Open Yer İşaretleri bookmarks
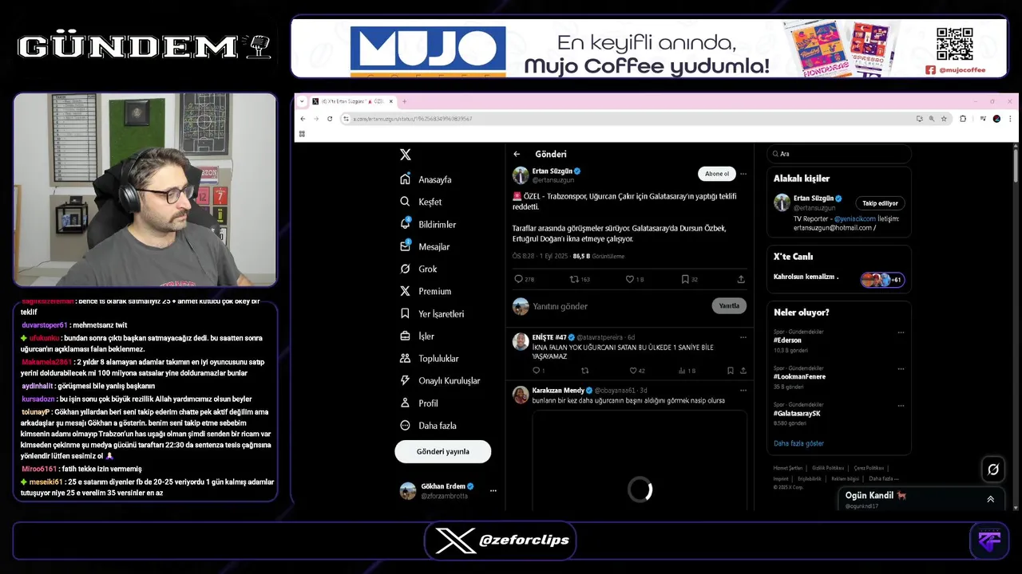The height and width of the screenshot is (574, 1022). tap(432, 313)
